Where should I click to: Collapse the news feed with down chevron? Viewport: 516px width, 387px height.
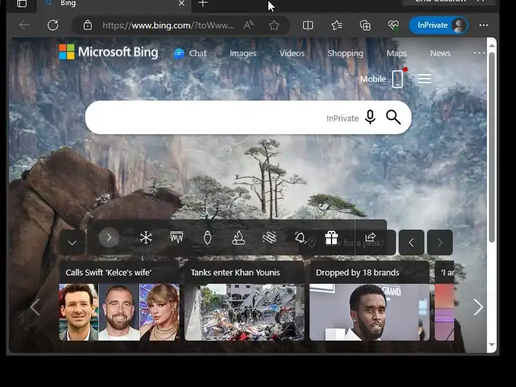click(x=72, y=243)
